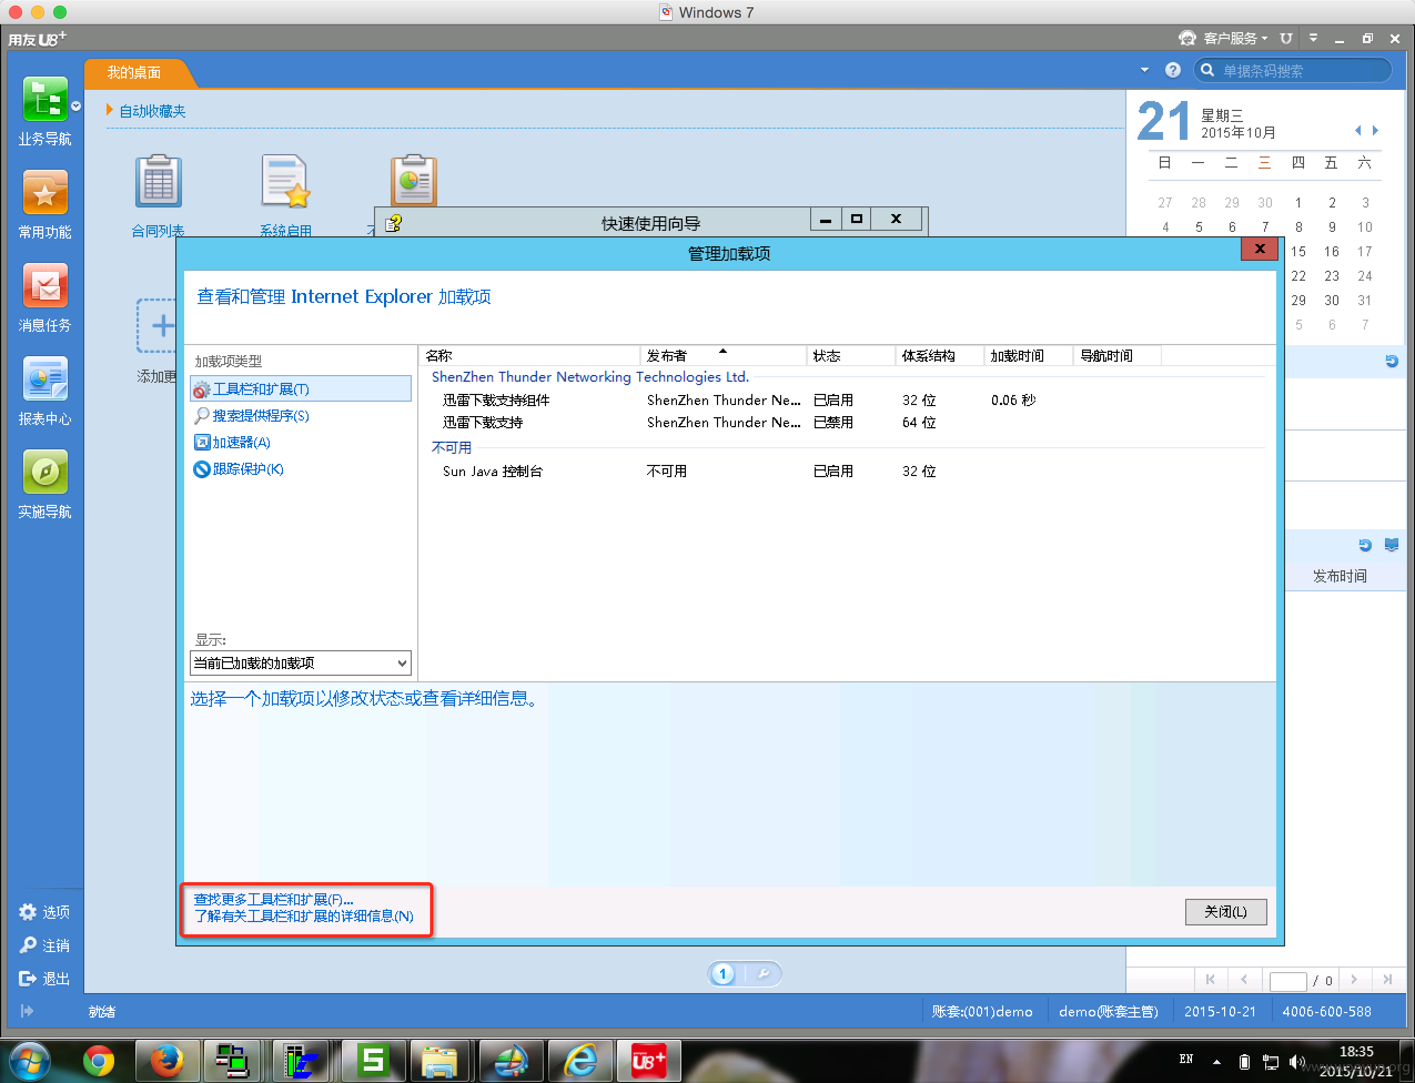The width and height of the screenshot is (1415, 1083).
Task: Select 加速器(A) add-on type
Action: [232, 442]
